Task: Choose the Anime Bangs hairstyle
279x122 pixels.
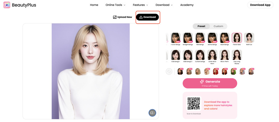Action: [212, 38]
